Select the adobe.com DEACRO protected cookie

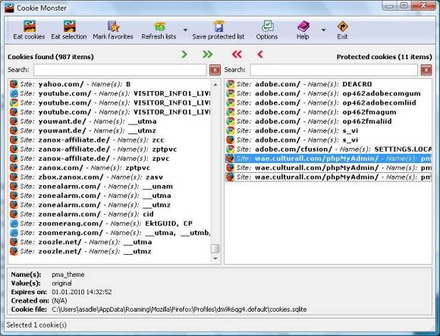pos(328,84)
